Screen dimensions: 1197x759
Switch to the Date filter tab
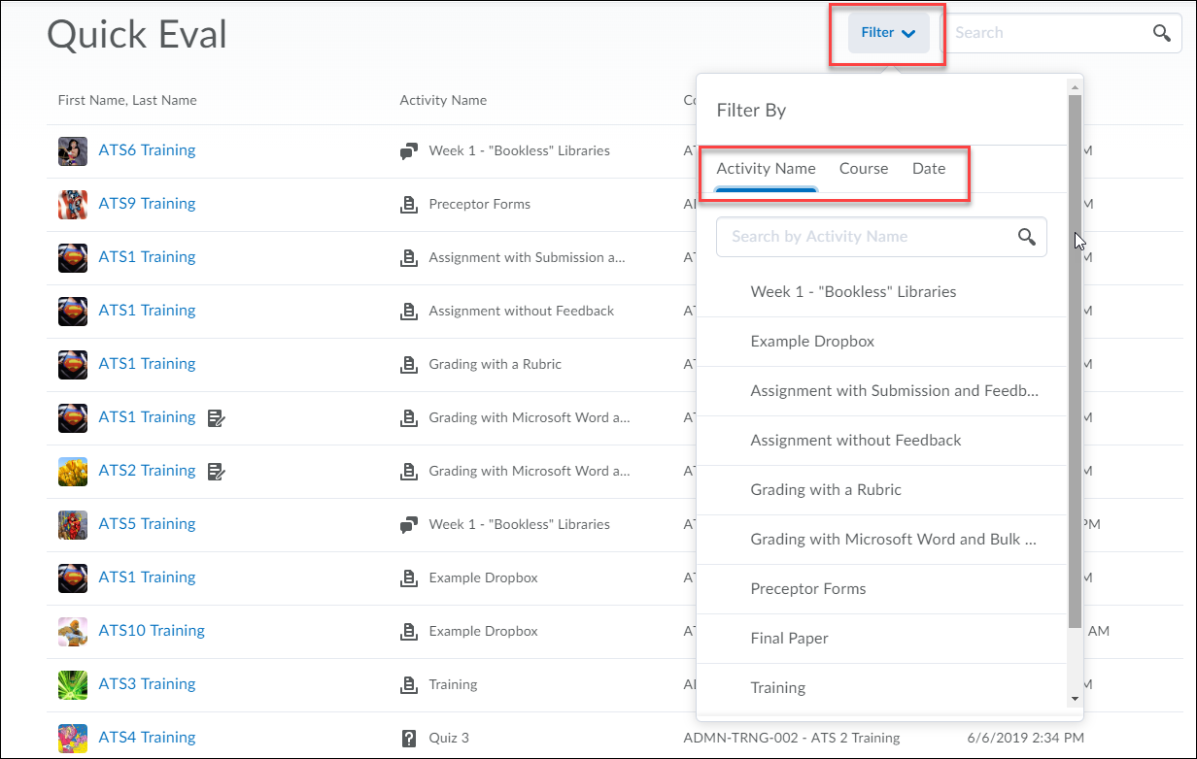(x=929, y=168)
